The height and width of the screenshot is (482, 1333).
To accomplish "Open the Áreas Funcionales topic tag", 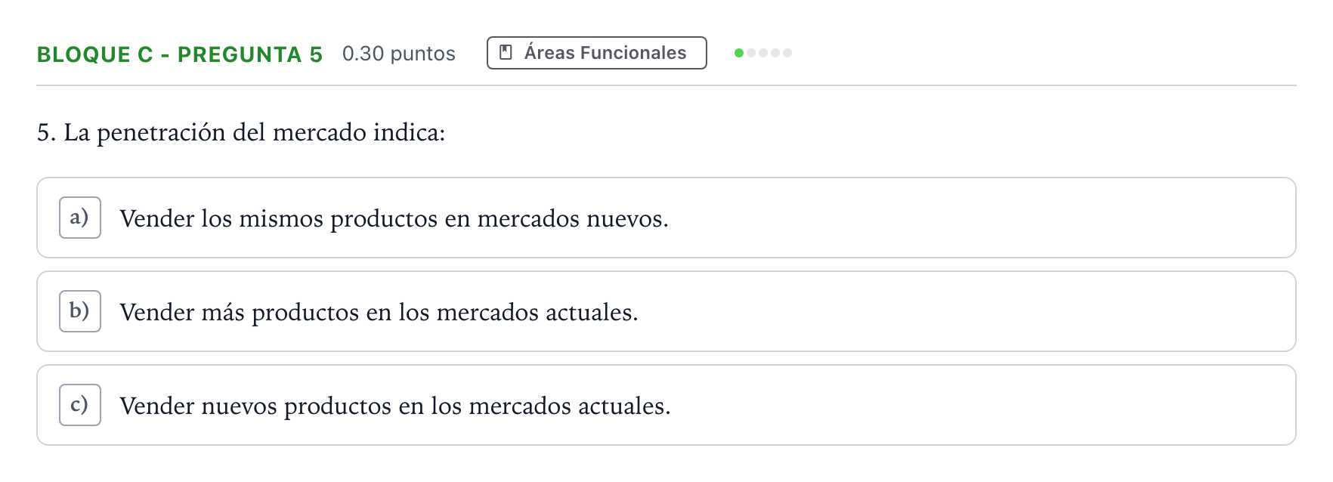I will tap(597, 53).
